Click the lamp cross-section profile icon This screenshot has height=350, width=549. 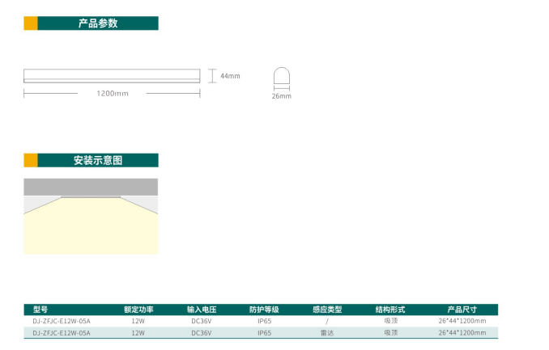tap(280, 78)
